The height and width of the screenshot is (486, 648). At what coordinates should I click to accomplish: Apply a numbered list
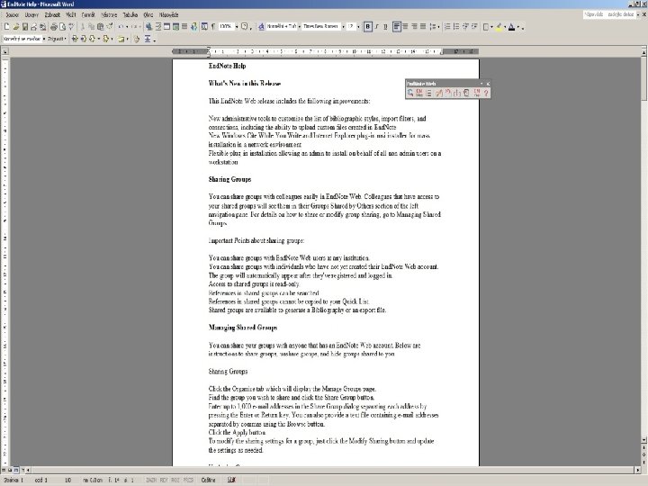coord(447,27)
